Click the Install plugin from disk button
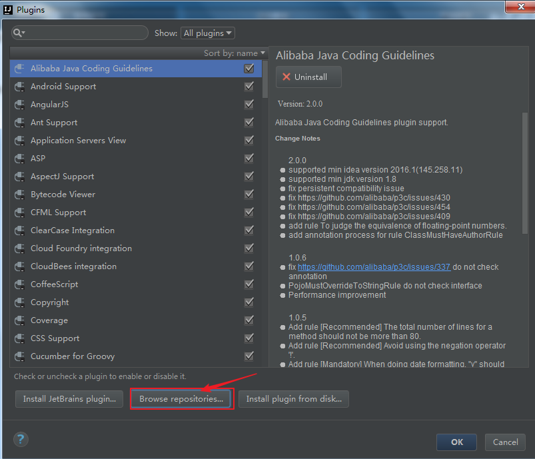The height and width of the screenshot is (459, 535). [x=293, y=398]
